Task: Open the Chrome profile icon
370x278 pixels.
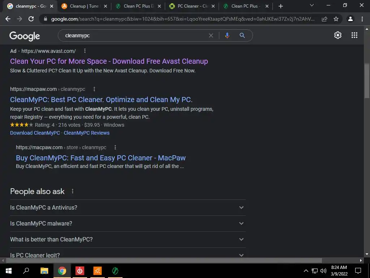Action: coord(350,19)
